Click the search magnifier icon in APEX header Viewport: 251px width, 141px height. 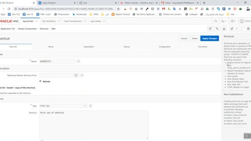216,21
